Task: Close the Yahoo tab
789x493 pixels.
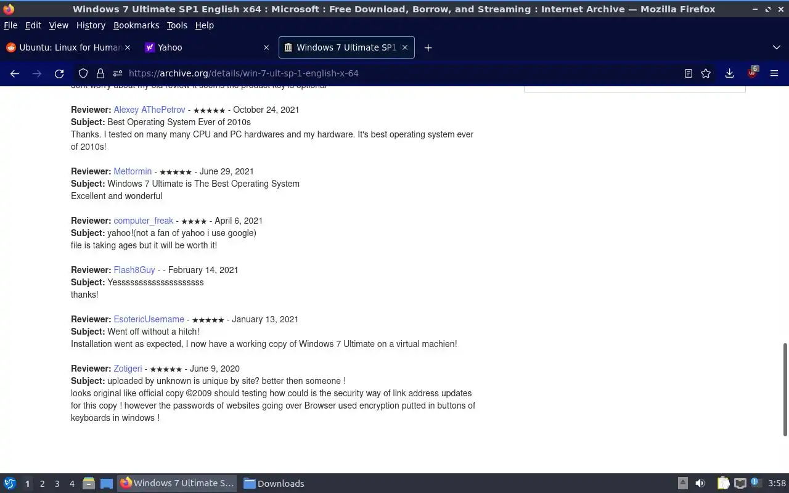Action: pos(266,47)
